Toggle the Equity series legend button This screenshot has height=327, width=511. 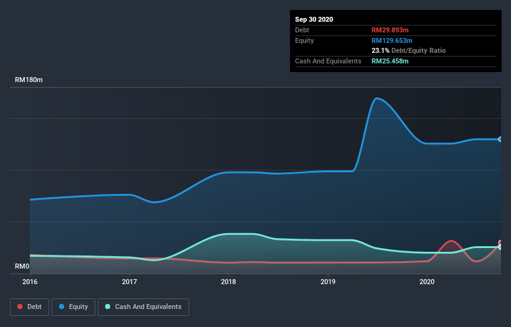tap(73, 307)
